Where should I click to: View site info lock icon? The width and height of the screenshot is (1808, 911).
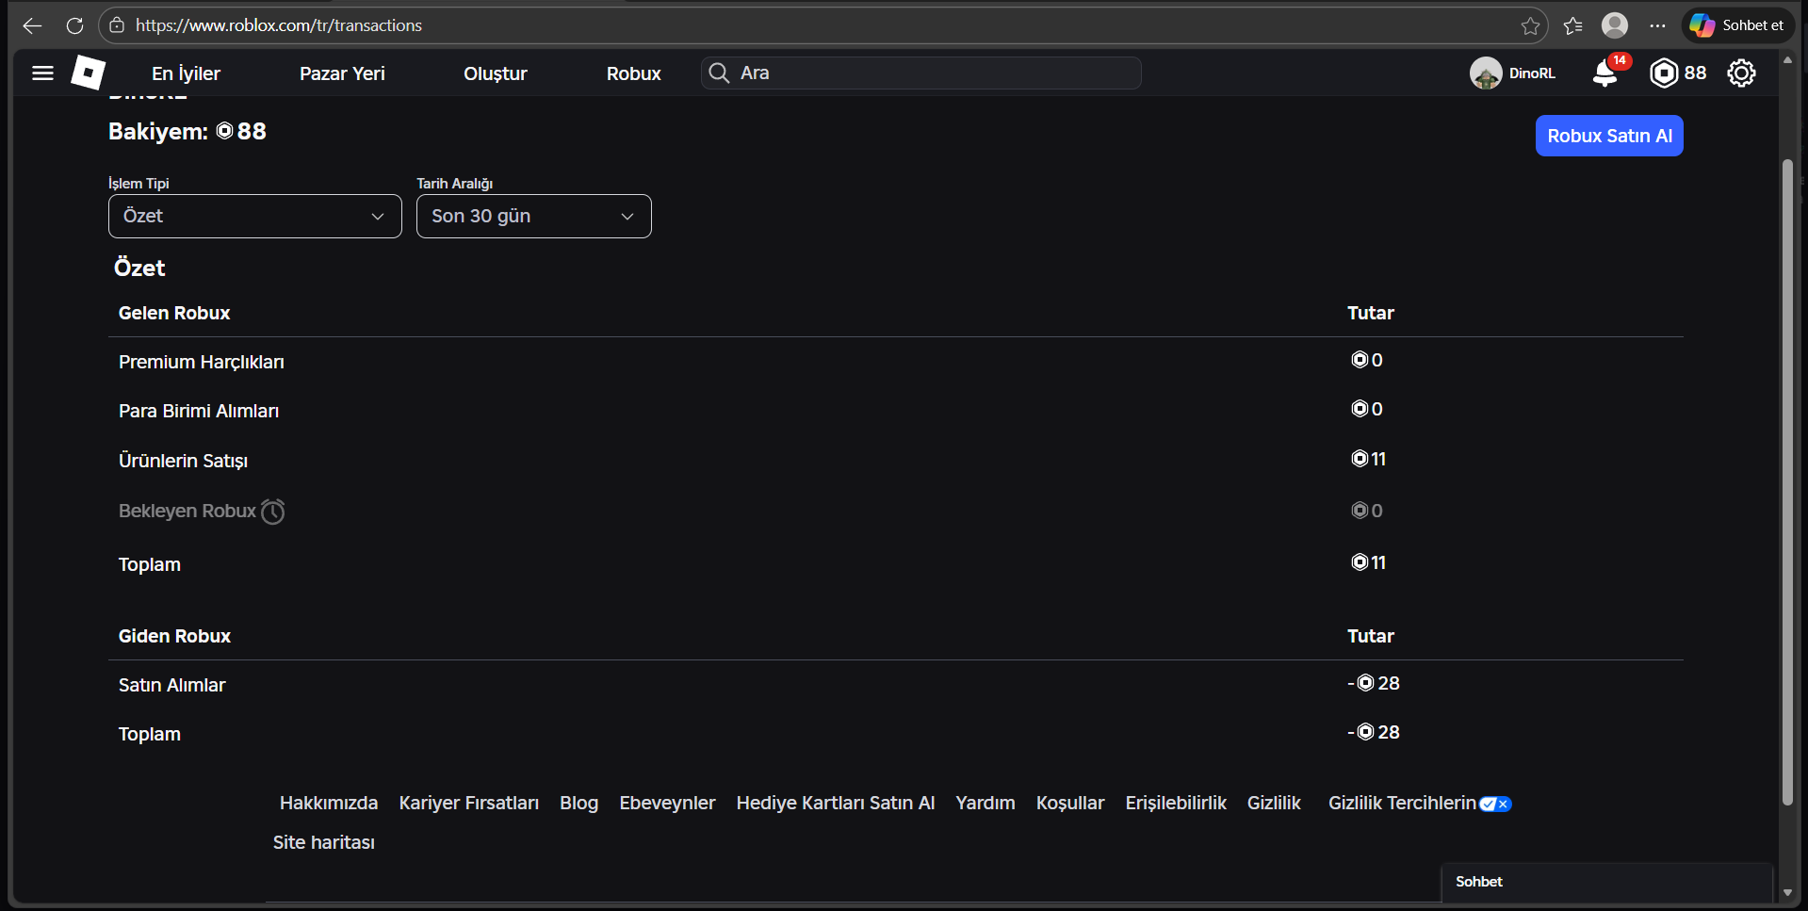(117, 25)
